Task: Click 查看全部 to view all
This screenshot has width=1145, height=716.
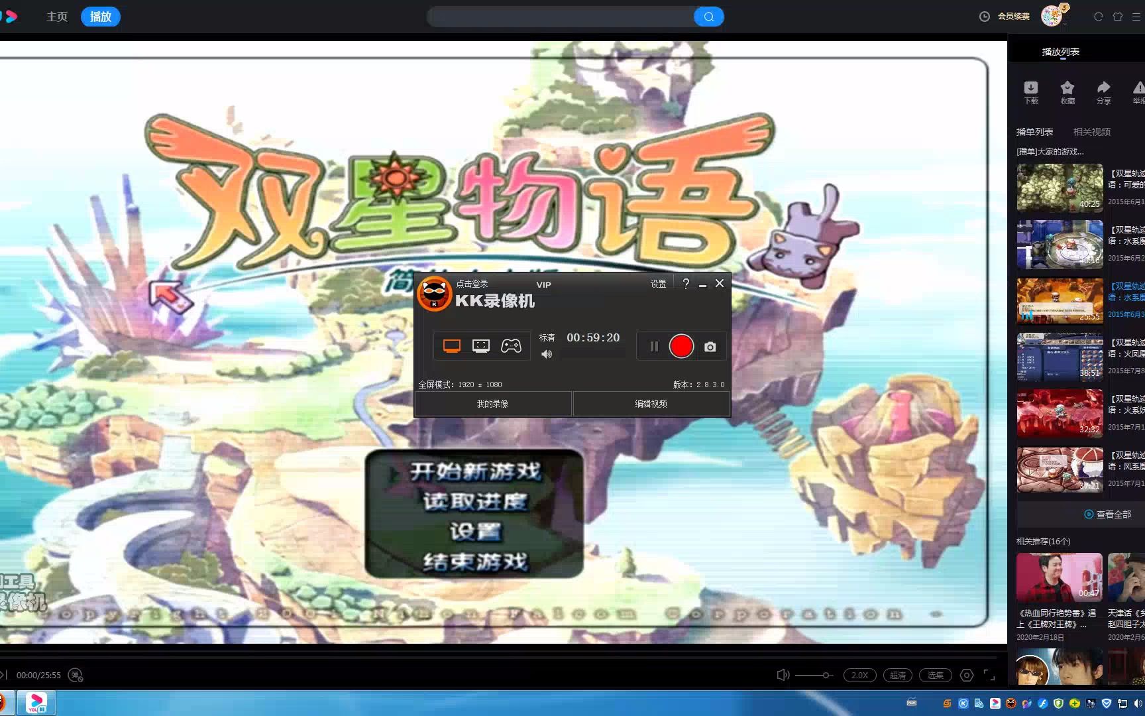Action: (x=1108, y=514)
